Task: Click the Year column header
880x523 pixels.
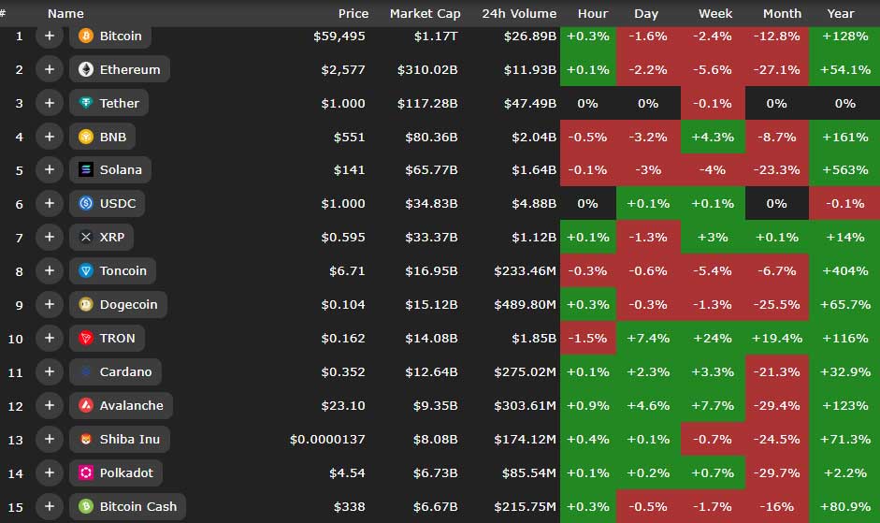Action: click(x=841, y=13)
